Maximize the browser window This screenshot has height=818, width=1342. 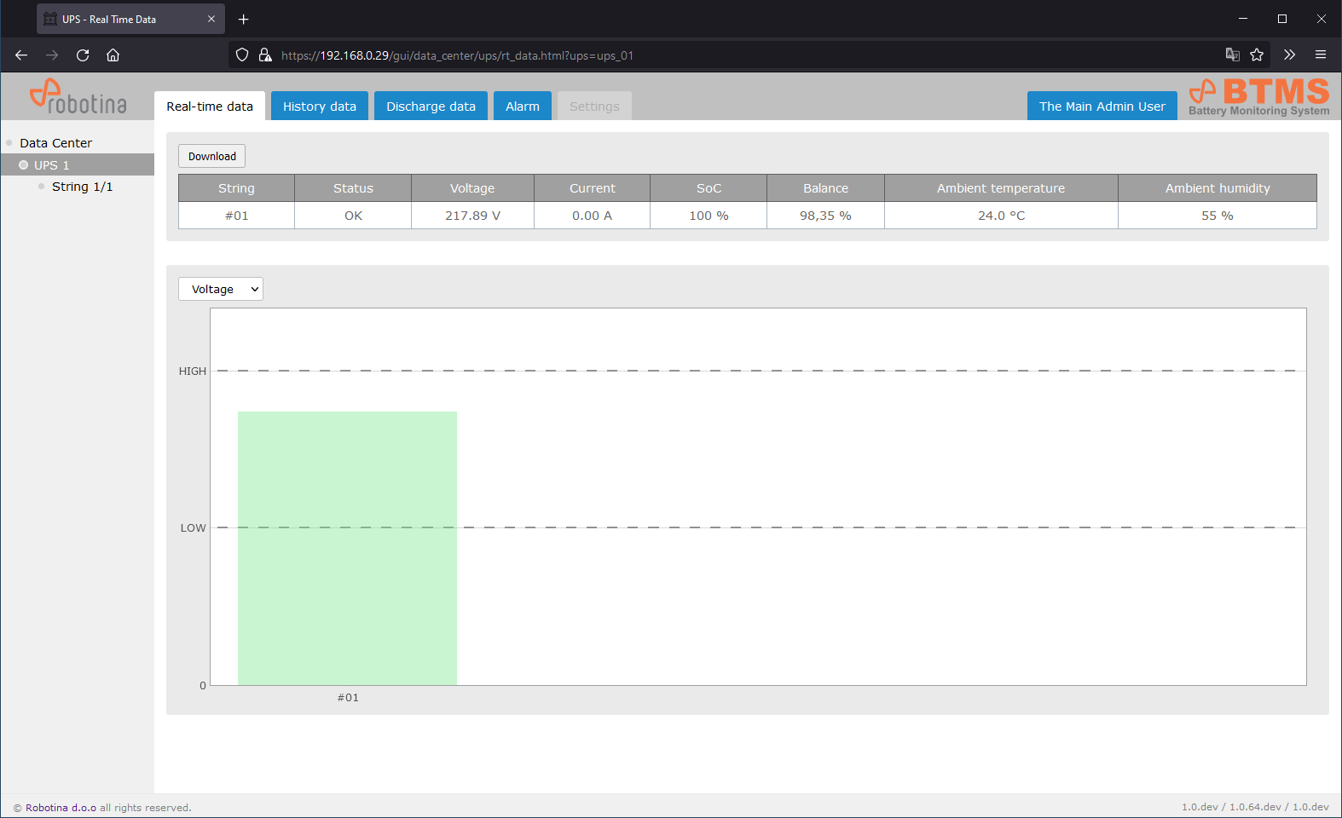click(1282, 19)
